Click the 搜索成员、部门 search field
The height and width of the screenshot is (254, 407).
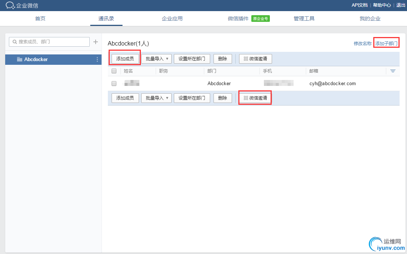[x=49, y=42]
